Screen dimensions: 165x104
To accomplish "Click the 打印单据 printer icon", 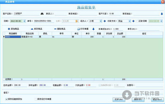I will (x=78, y=29).
